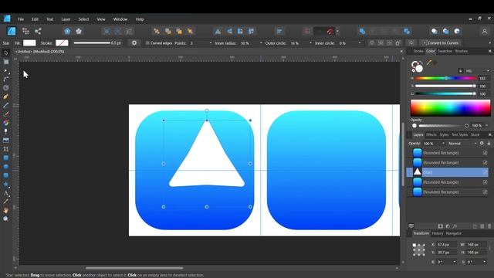Click the Flip Vertical toolbar icon
Screen dimensions: 494x278
coord(229,31)
